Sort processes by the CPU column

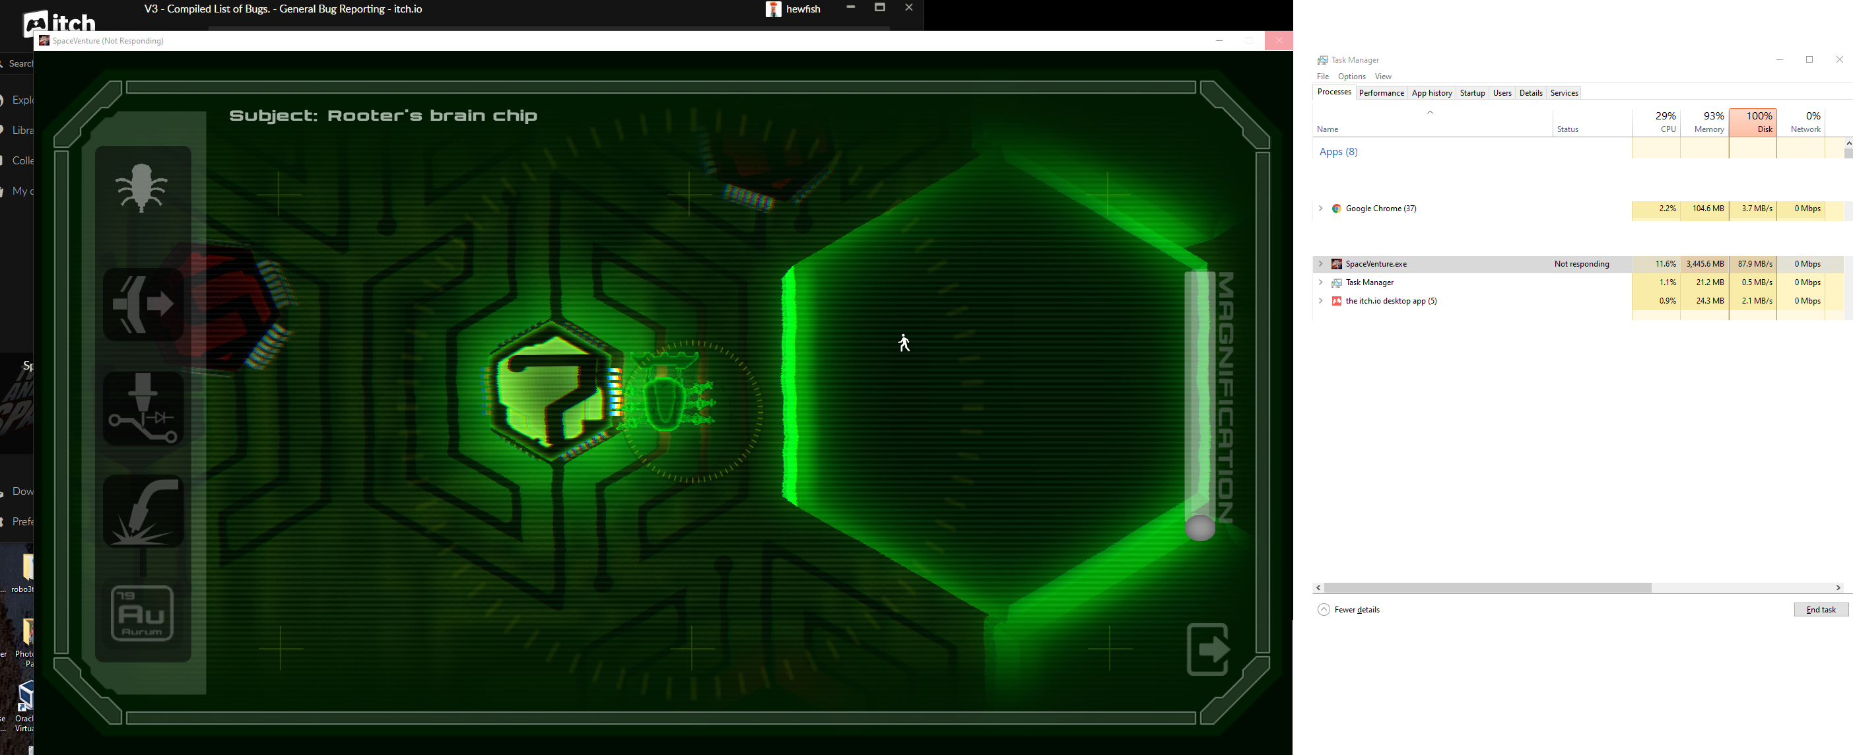point(1657,122)
